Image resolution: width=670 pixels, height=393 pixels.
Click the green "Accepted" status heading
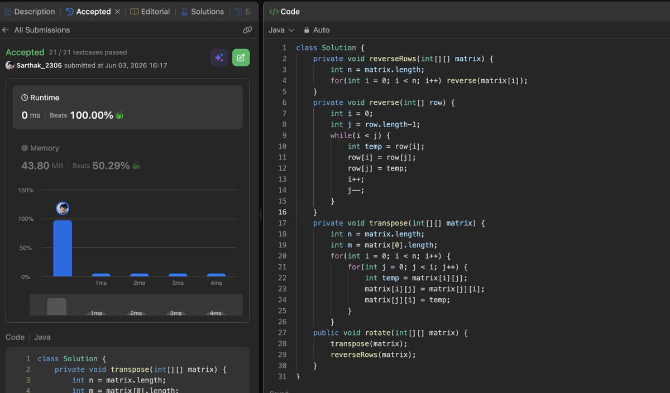click(25, 52)
